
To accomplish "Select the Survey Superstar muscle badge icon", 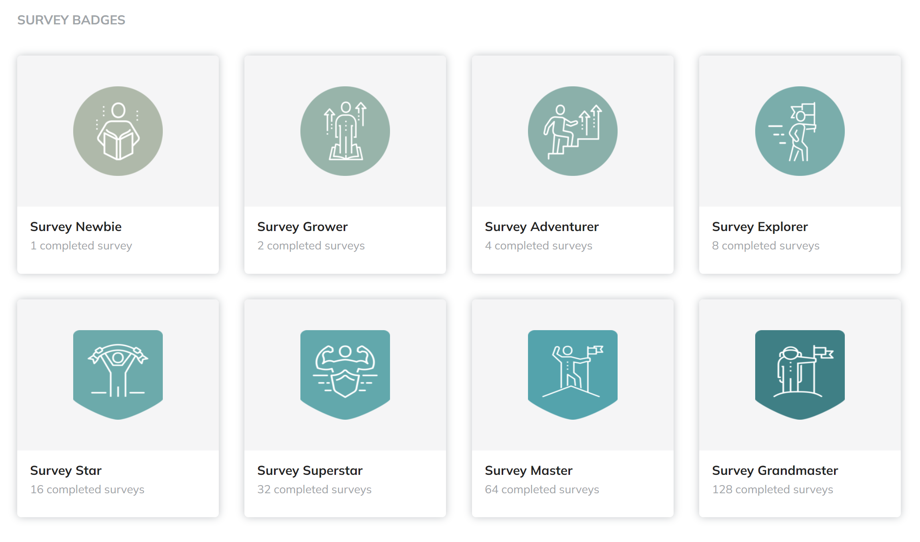I will pyautogui.click(x=345, y=374).
